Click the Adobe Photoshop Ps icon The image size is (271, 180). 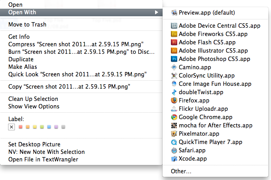pyautogui.click(x=174, y=59)
